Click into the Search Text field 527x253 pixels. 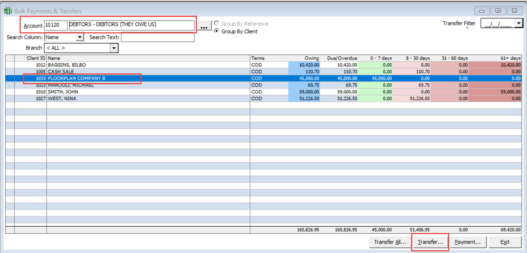(x=157, y=37)
